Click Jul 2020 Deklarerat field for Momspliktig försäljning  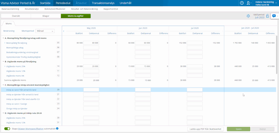pos(195,43)
